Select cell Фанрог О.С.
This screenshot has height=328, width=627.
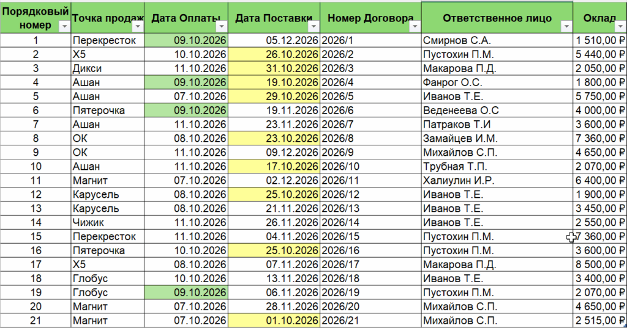[x=497, y=82]
